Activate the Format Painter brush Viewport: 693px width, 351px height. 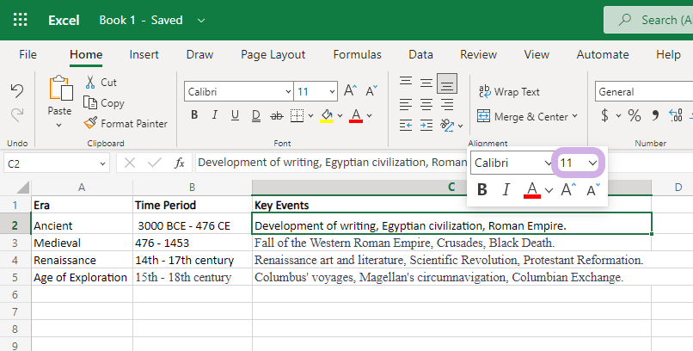(126, 123)
